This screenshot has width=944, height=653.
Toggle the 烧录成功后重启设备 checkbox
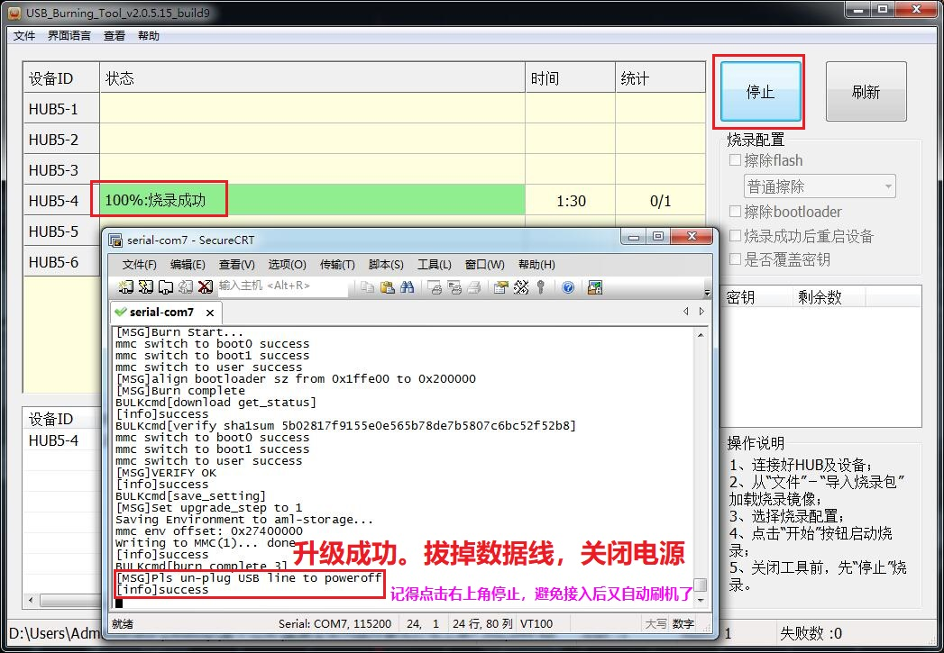735,236
